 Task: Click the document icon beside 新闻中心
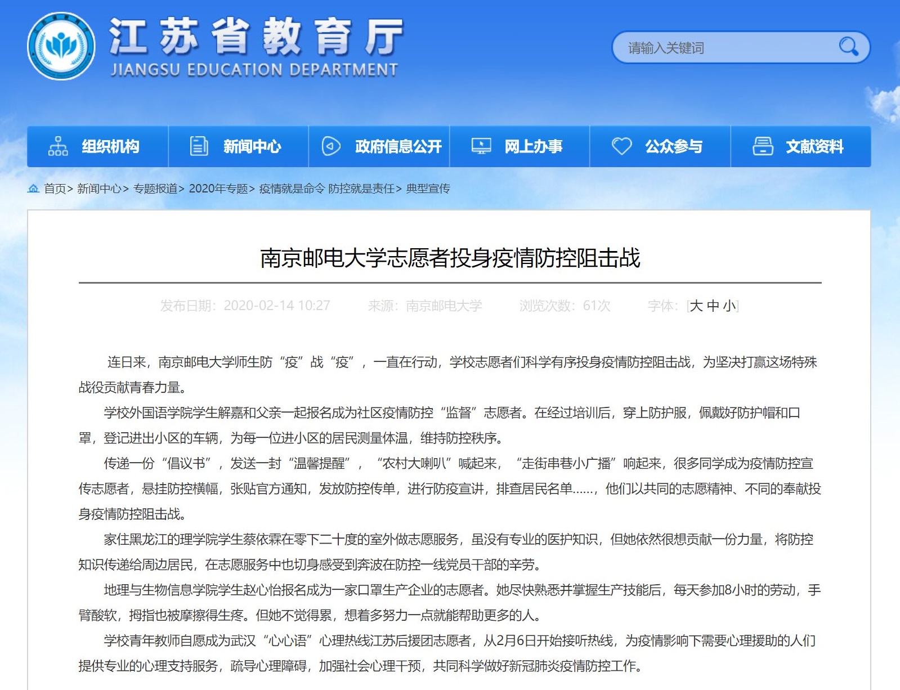click(x=199, y=146)
